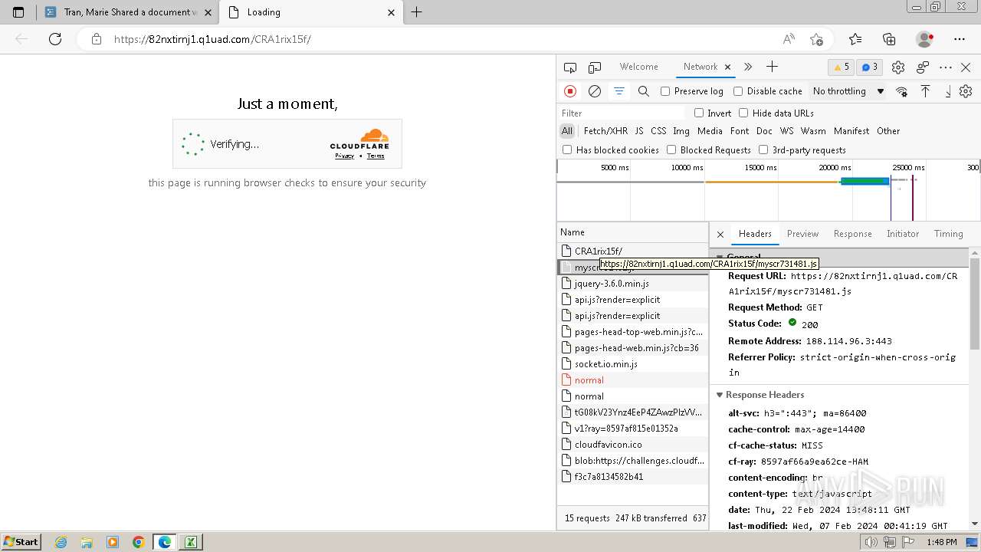Refresh the current page
This screenshot has height=552, width=981.
pyautogui.click(x=55, y=39)
